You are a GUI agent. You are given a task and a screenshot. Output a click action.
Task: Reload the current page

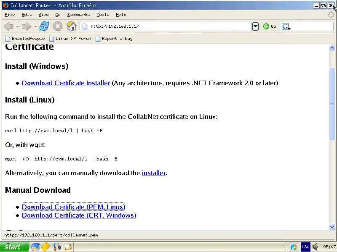[x=45, y=26]
